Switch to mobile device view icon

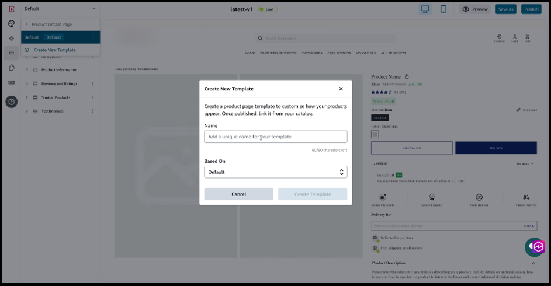443,9
